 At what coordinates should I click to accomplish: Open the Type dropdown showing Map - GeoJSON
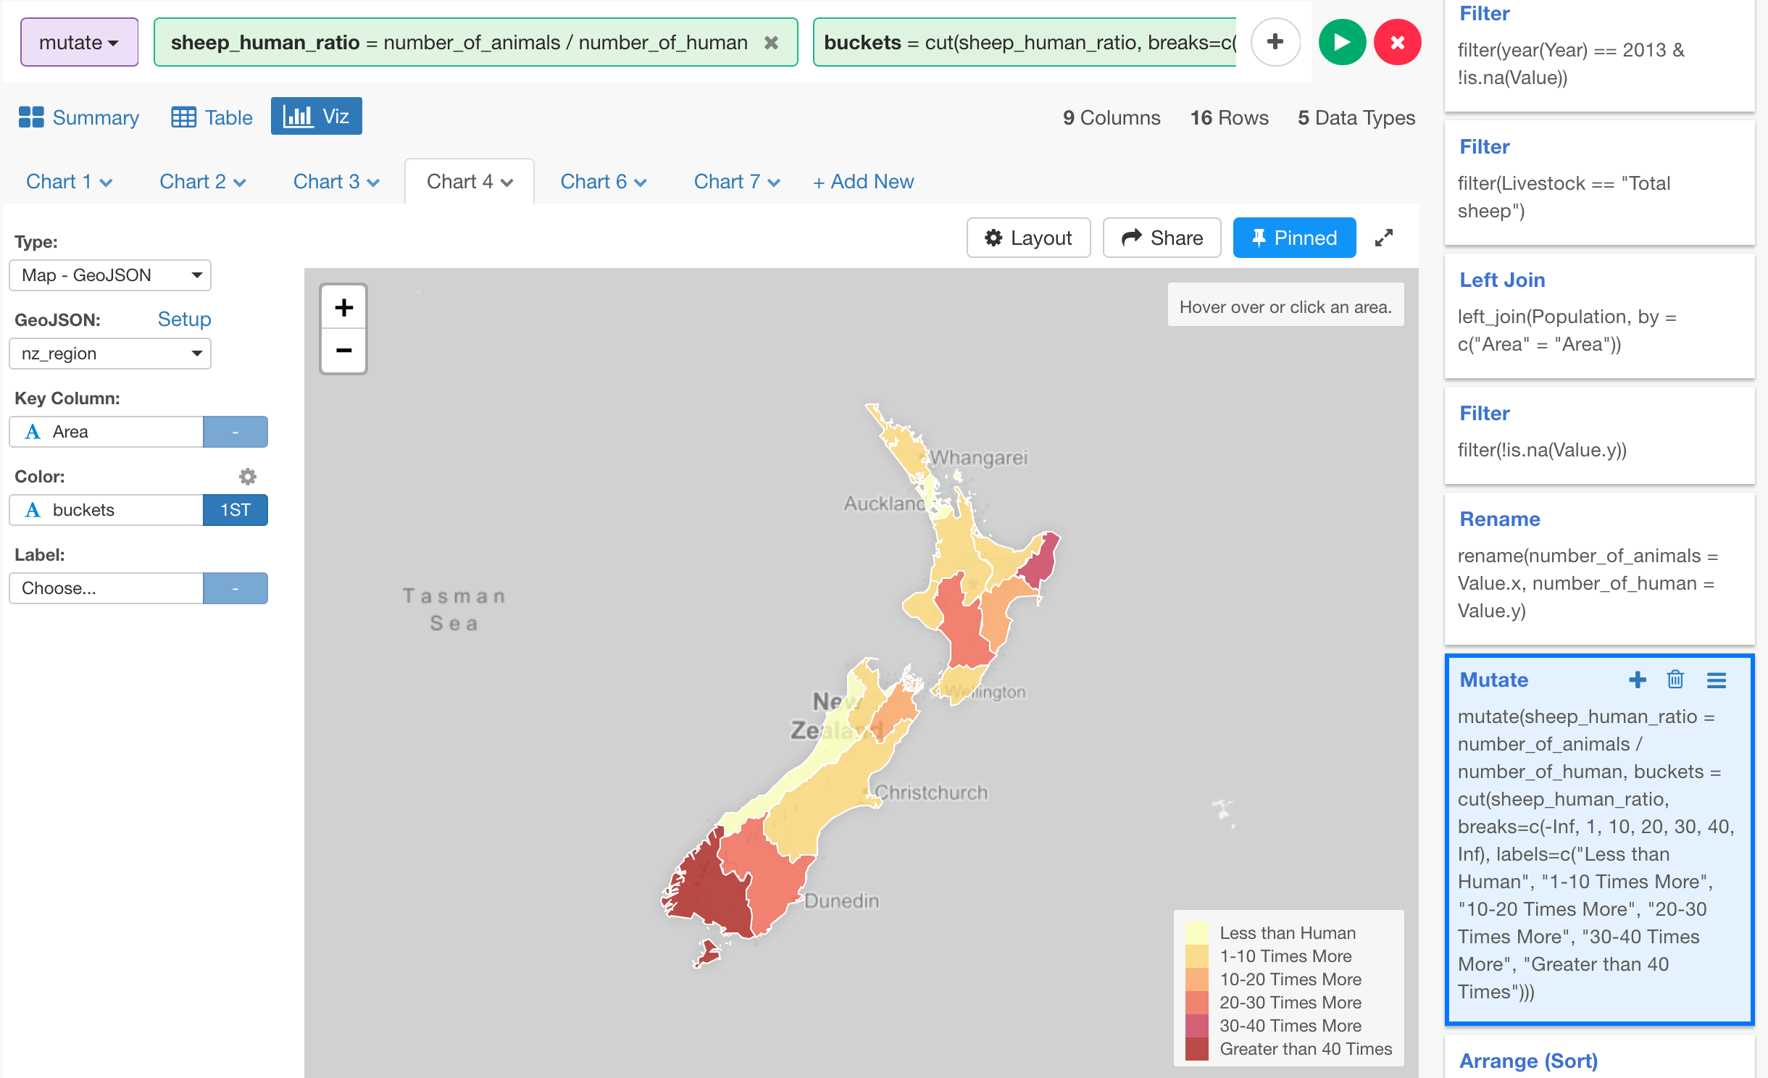[109, 275]
